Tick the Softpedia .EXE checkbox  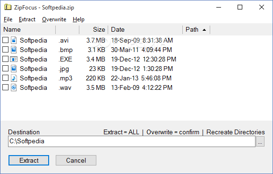[x=5, y=59]
